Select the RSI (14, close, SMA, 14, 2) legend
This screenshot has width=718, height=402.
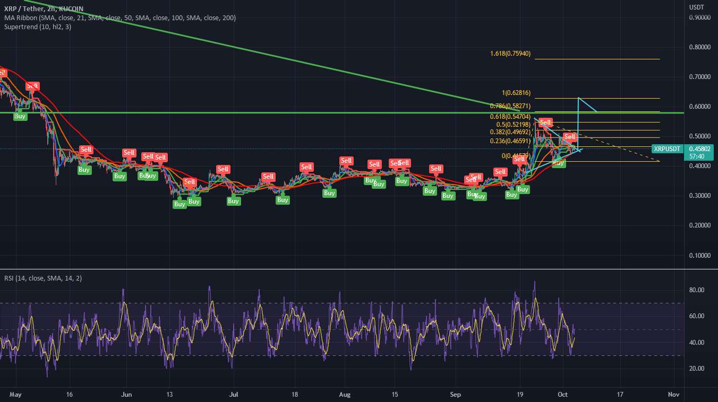[x=44, y=278]
